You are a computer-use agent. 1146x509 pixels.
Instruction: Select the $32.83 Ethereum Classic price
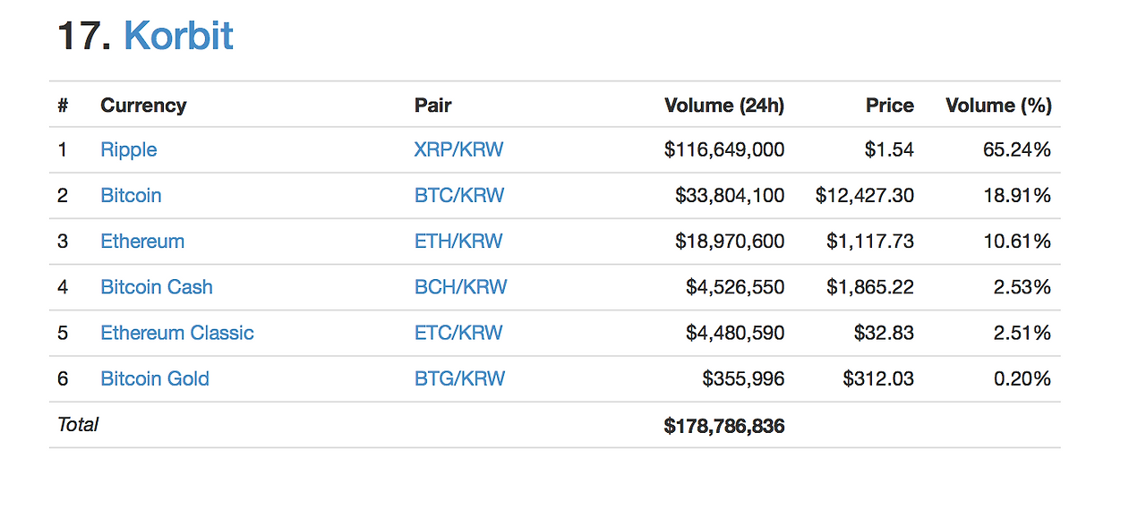coord(884,333)
